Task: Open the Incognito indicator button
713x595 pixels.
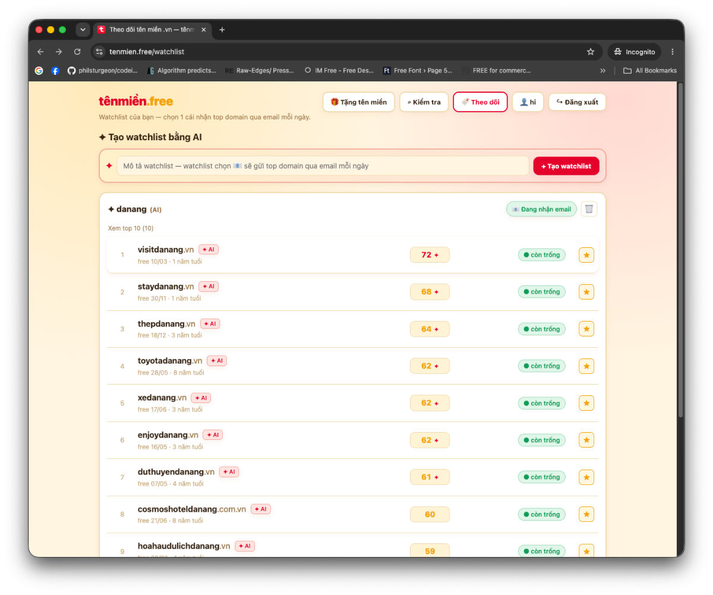Action: click(x=635, y=52)
